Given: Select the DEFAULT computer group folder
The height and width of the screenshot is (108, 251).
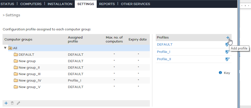Looking at the screenshot, I should (24, 55).
